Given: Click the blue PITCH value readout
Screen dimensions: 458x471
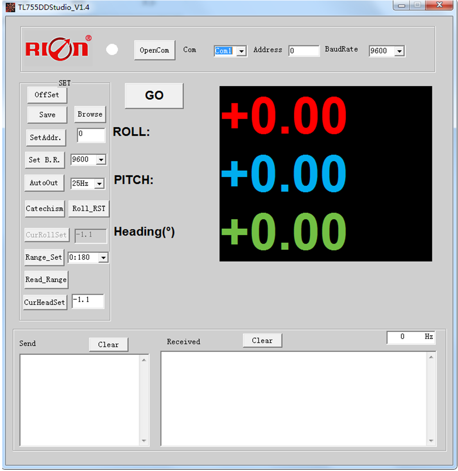Looking at the screenshot, I should click(284, 174).
